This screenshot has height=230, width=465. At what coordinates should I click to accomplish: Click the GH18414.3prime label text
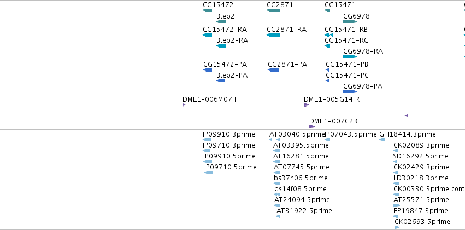point(408,134)
